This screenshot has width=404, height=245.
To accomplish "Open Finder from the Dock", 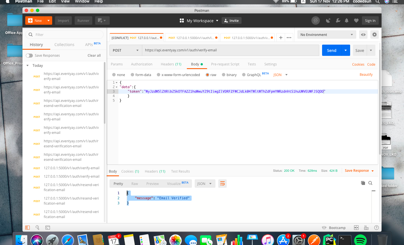I will pyautogui.click(x=21, y=240).
